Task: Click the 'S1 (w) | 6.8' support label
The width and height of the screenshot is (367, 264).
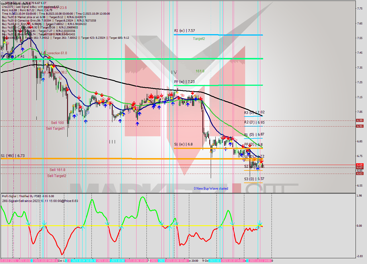Action: pyautogui.click(x=183, y=144)
